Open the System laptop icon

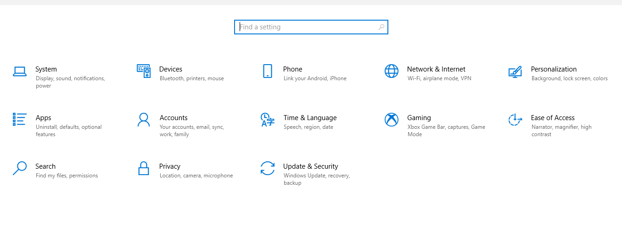coord(20,71)
